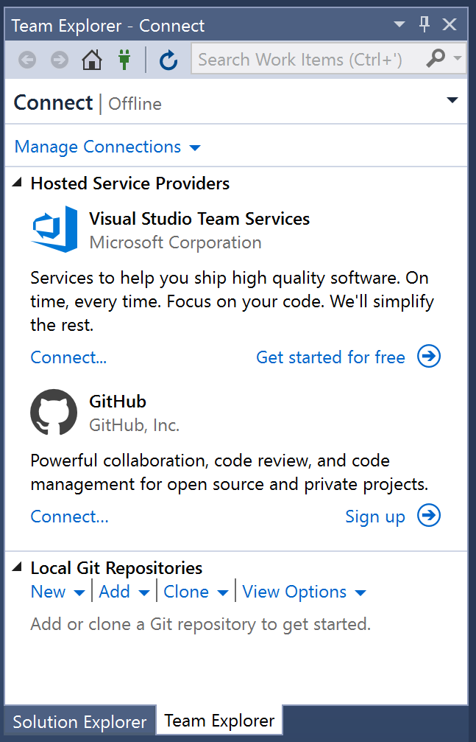Collapse the Hosted Service Providers section
Image resolution: width=476 pixels, height=742 pixels.
17,182
